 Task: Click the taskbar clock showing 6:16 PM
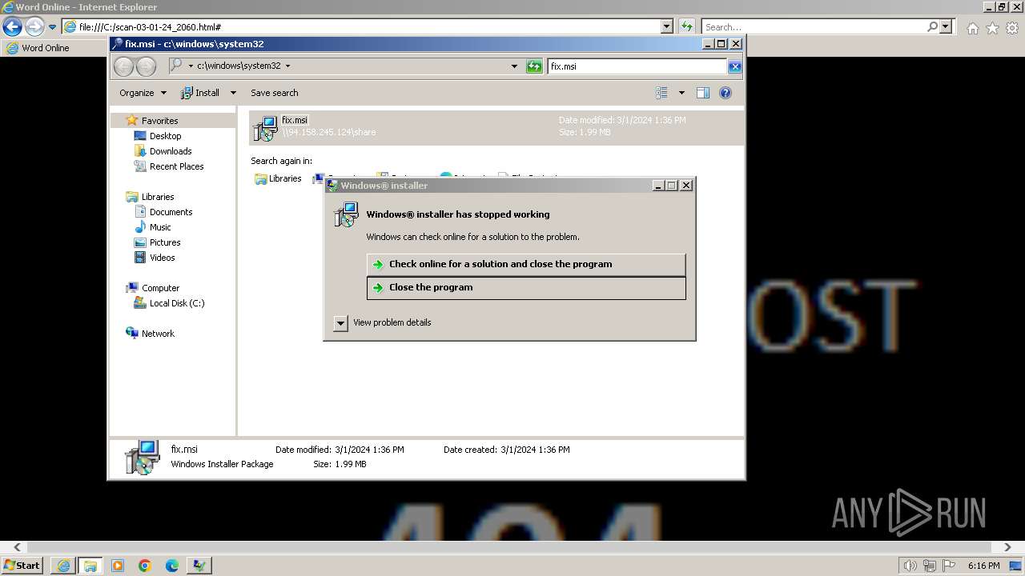[x=983, y=566]
